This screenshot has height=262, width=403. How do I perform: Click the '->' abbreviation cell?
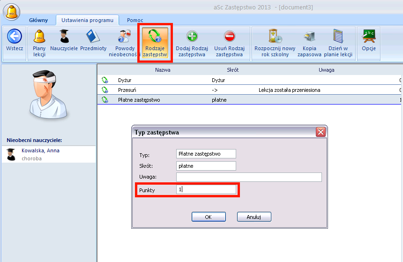pyautogui.click(x=215, y=90)
